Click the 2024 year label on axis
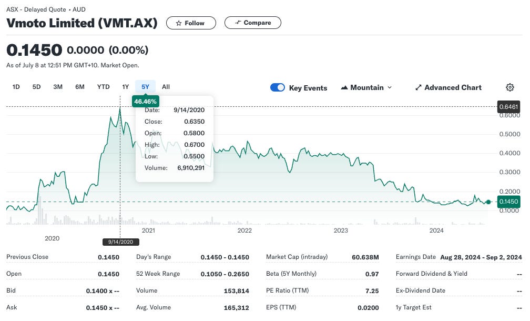 coord(436,230)
